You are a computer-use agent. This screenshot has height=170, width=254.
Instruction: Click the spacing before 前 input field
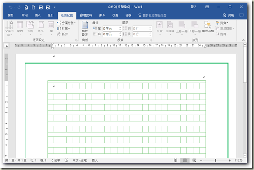141,28
